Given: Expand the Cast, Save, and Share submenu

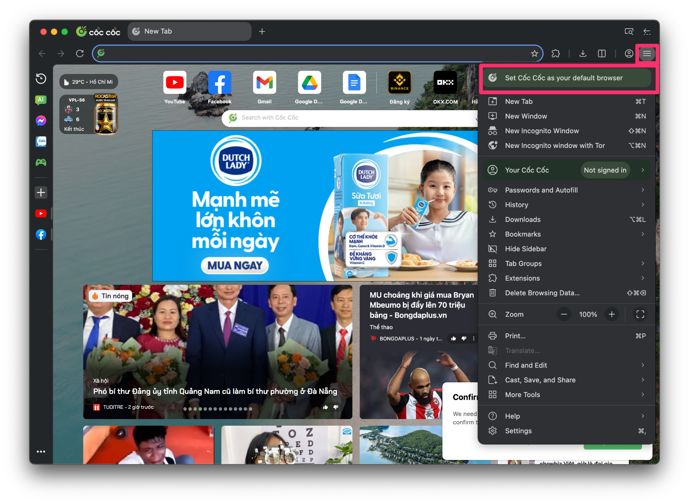Looking at the screenshot, I should point(566,380).
